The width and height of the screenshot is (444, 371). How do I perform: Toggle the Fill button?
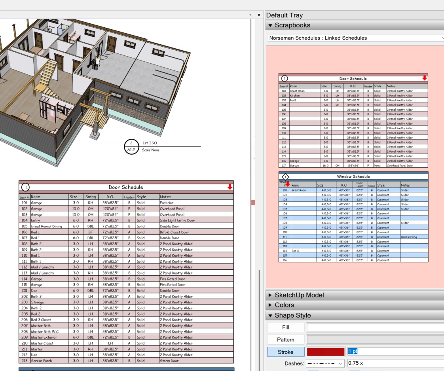pyautogui.click(x=285, y=327)
